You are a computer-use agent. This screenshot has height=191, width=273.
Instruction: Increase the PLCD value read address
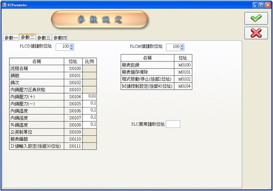(71, 46)
